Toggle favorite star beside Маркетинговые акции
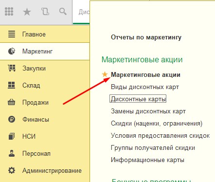 (x=105, y=74)
